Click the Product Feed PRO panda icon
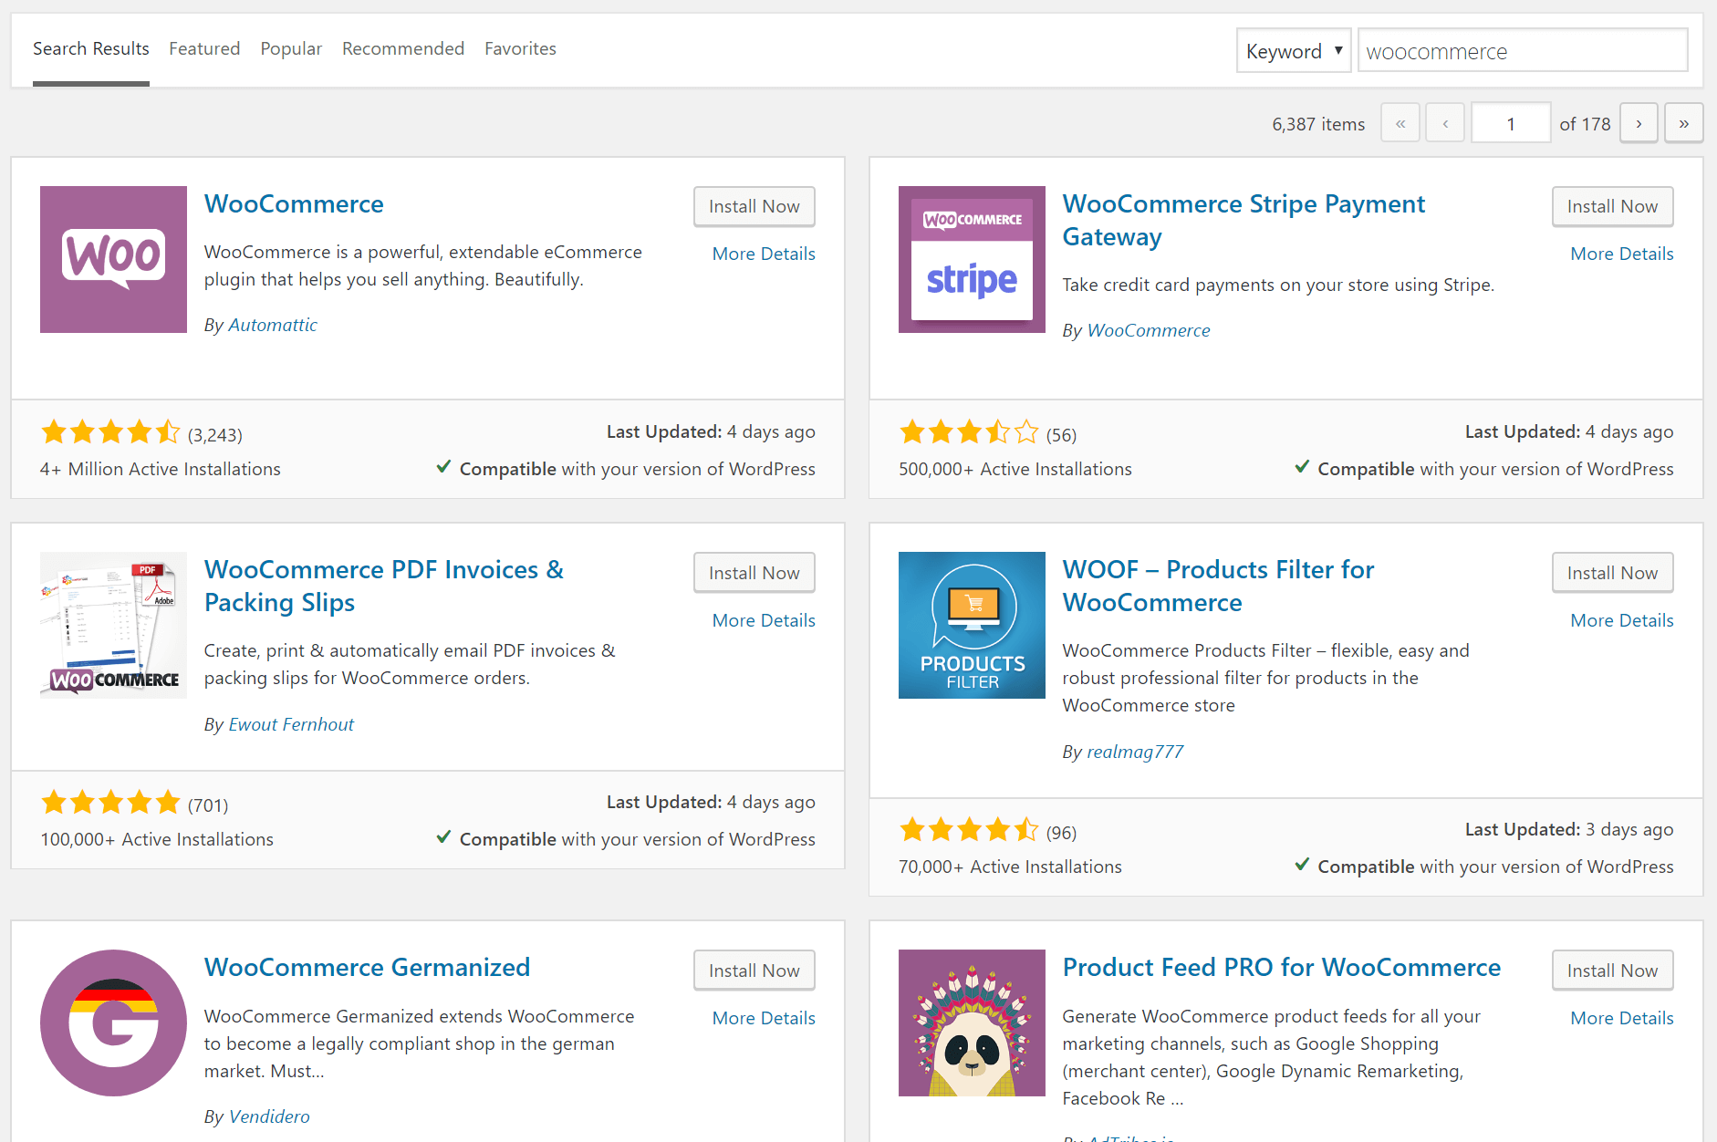The height and width of the screenshot is (1142, 1717). pyautogui.click(x=971, y=1023)
